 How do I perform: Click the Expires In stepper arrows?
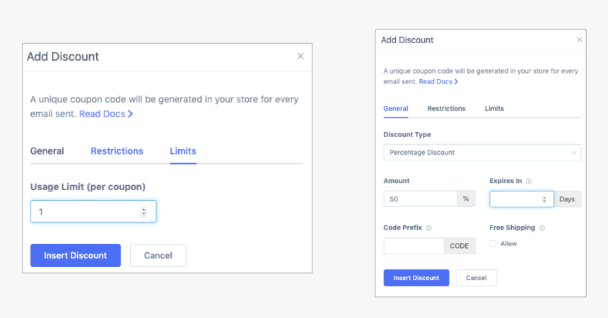click(544, 199)
